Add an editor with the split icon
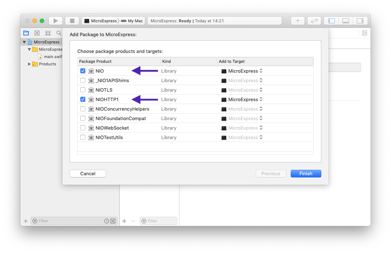The height and width of the screenshot is (253, 391). pyautogui.click(x=364, y=33)
